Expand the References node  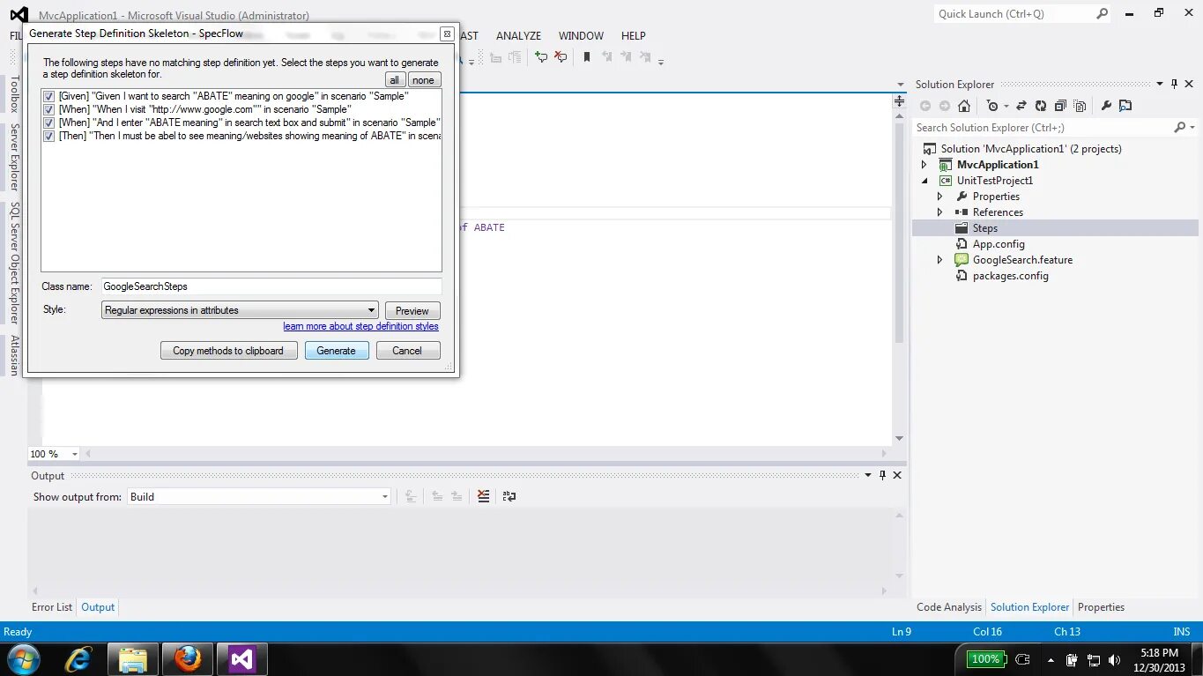[940, 212]
